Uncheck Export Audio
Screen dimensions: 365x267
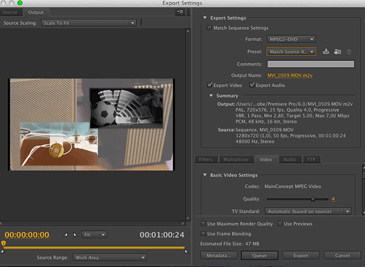(x=252, y=85)
